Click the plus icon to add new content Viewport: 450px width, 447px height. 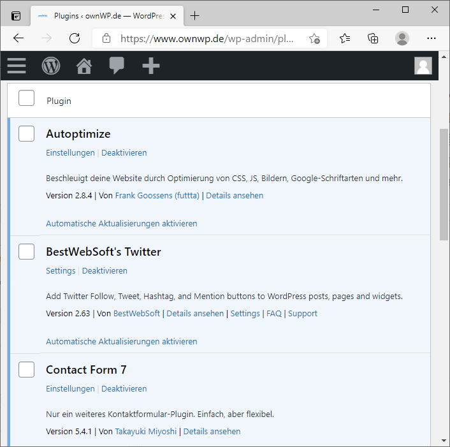tap(151, 66)
